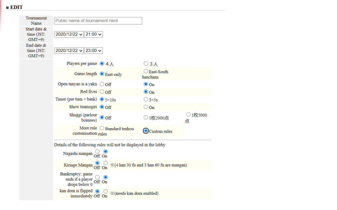Select the Custom rules option
337x210 pixels.
click(x=146, y=130)
